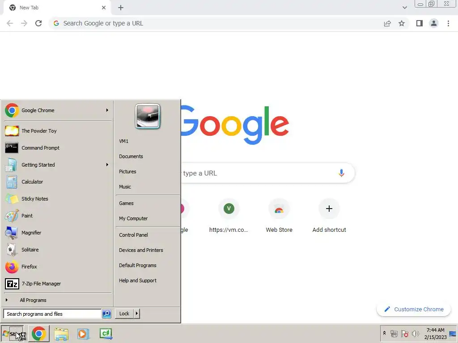Screen dimensions: 458x343
Task: Open volume control in system tray
Action: pyautogui.click(x=415, y=333)
